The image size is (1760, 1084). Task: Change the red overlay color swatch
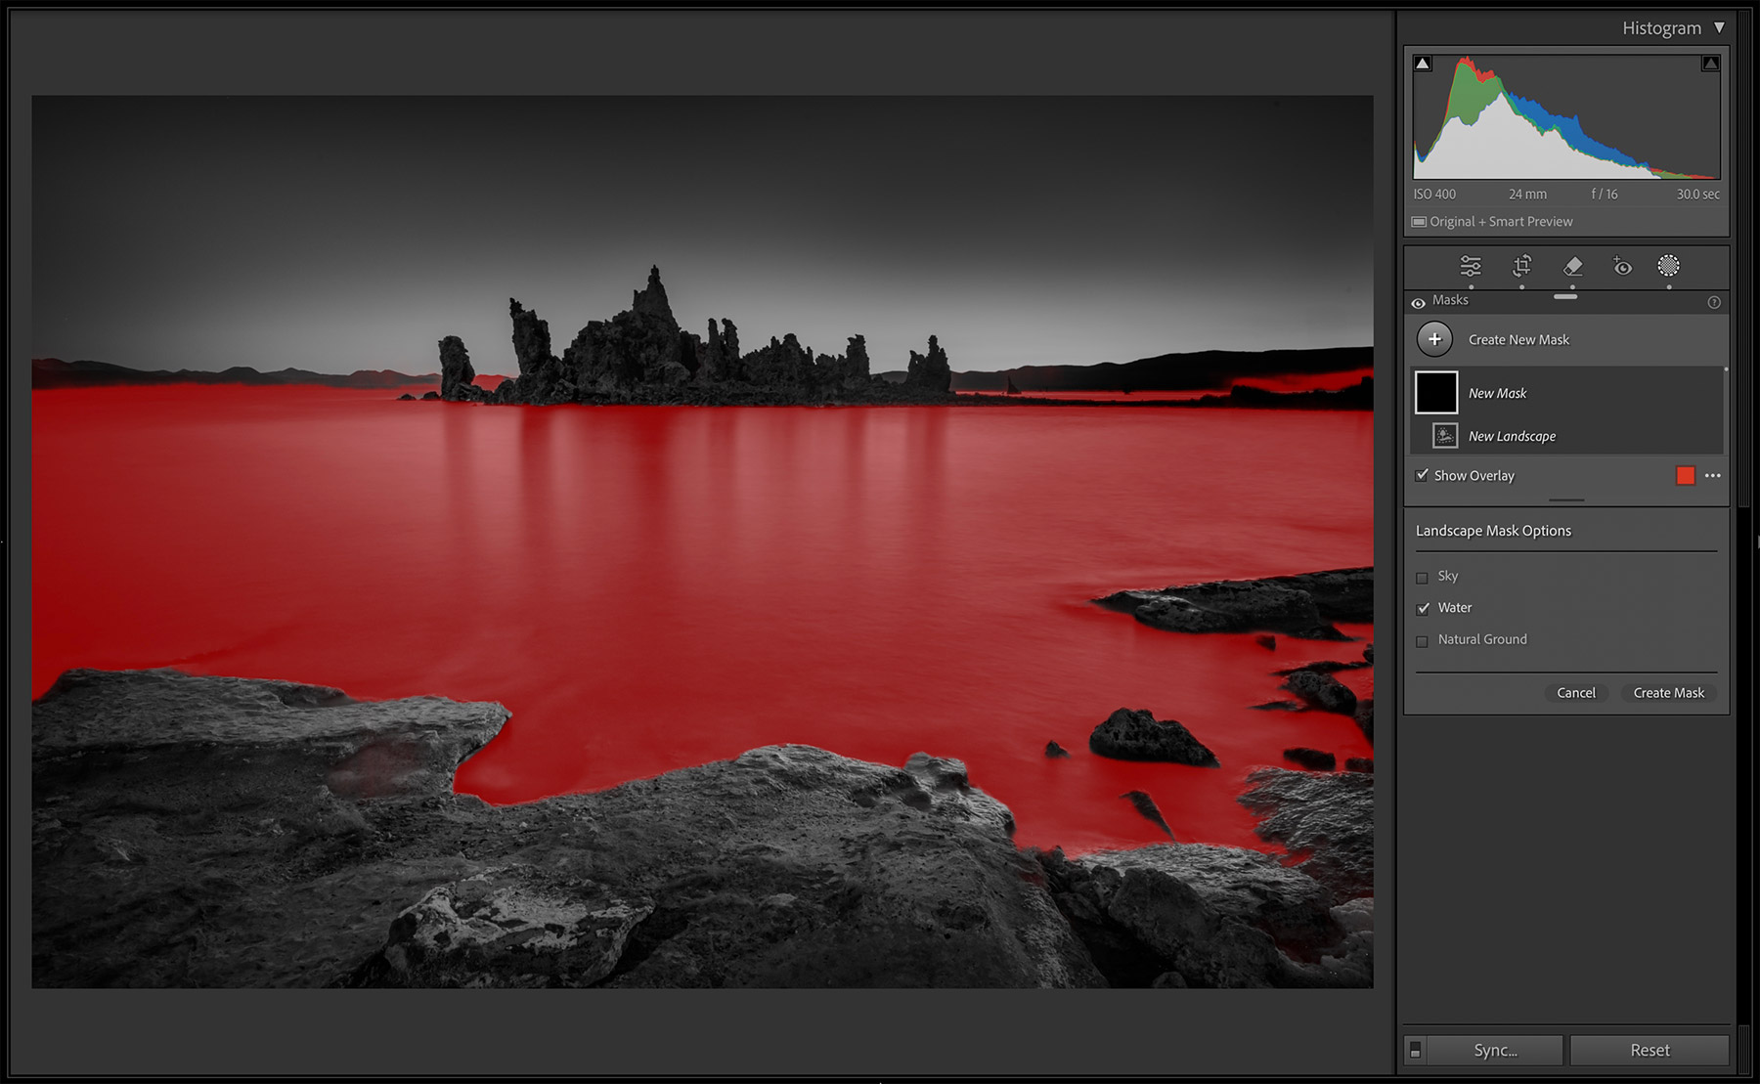[x=1686, y=476]
